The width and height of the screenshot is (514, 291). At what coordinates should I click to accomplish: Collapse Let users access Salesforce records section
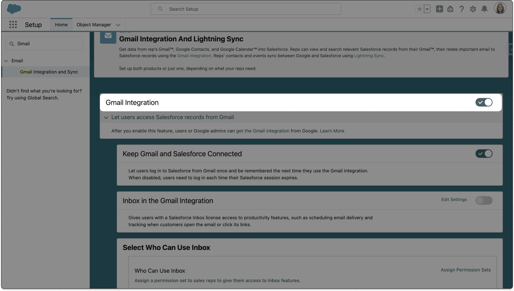pyautogui.click(x=106, y=117)
